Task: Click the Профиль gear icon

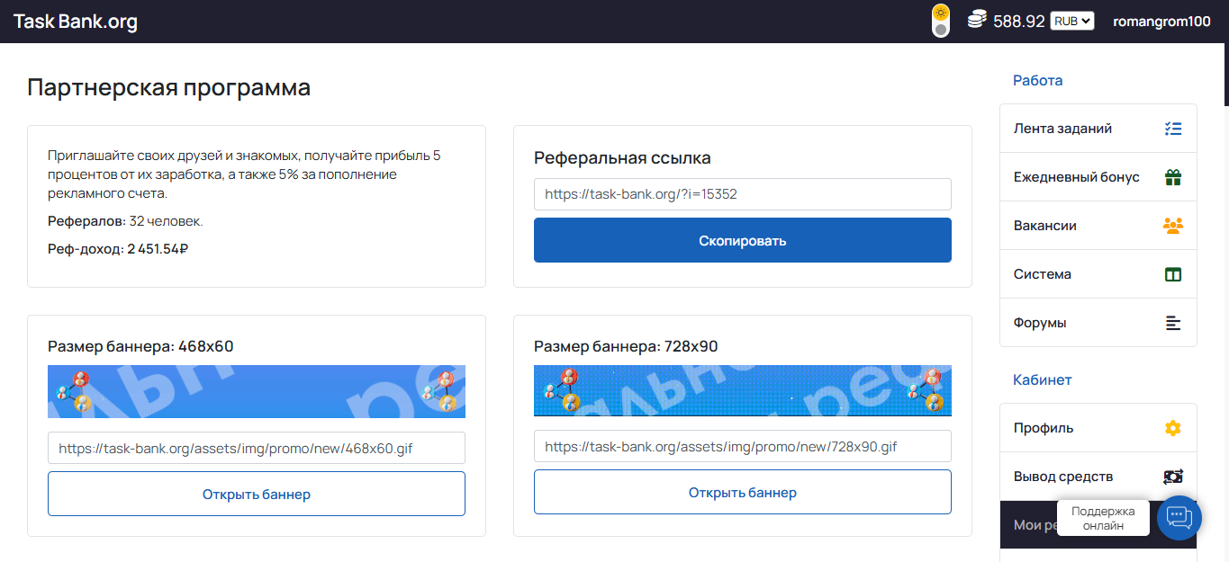Action: (x=1172, y=428)
